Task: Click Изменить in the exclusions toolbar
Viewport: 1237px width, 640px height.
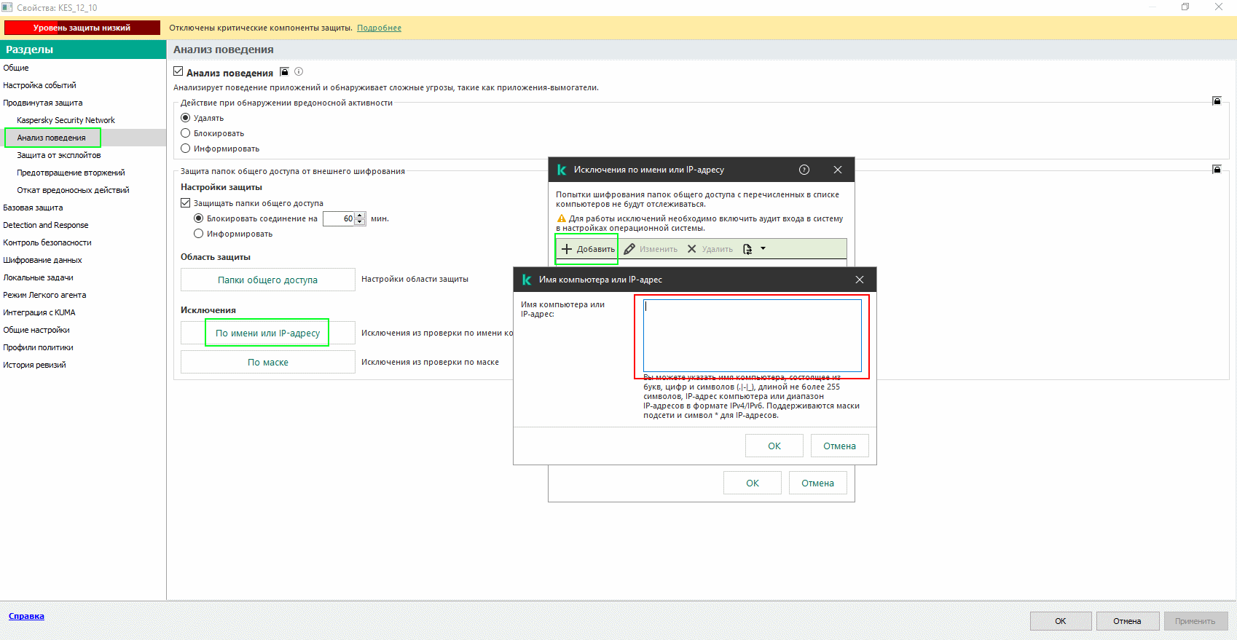Action: point(651,249)
